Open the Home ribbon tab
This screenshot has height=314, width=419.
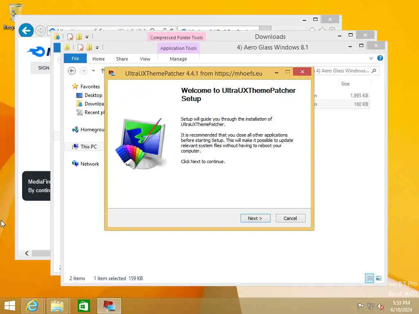pos(99,59)
